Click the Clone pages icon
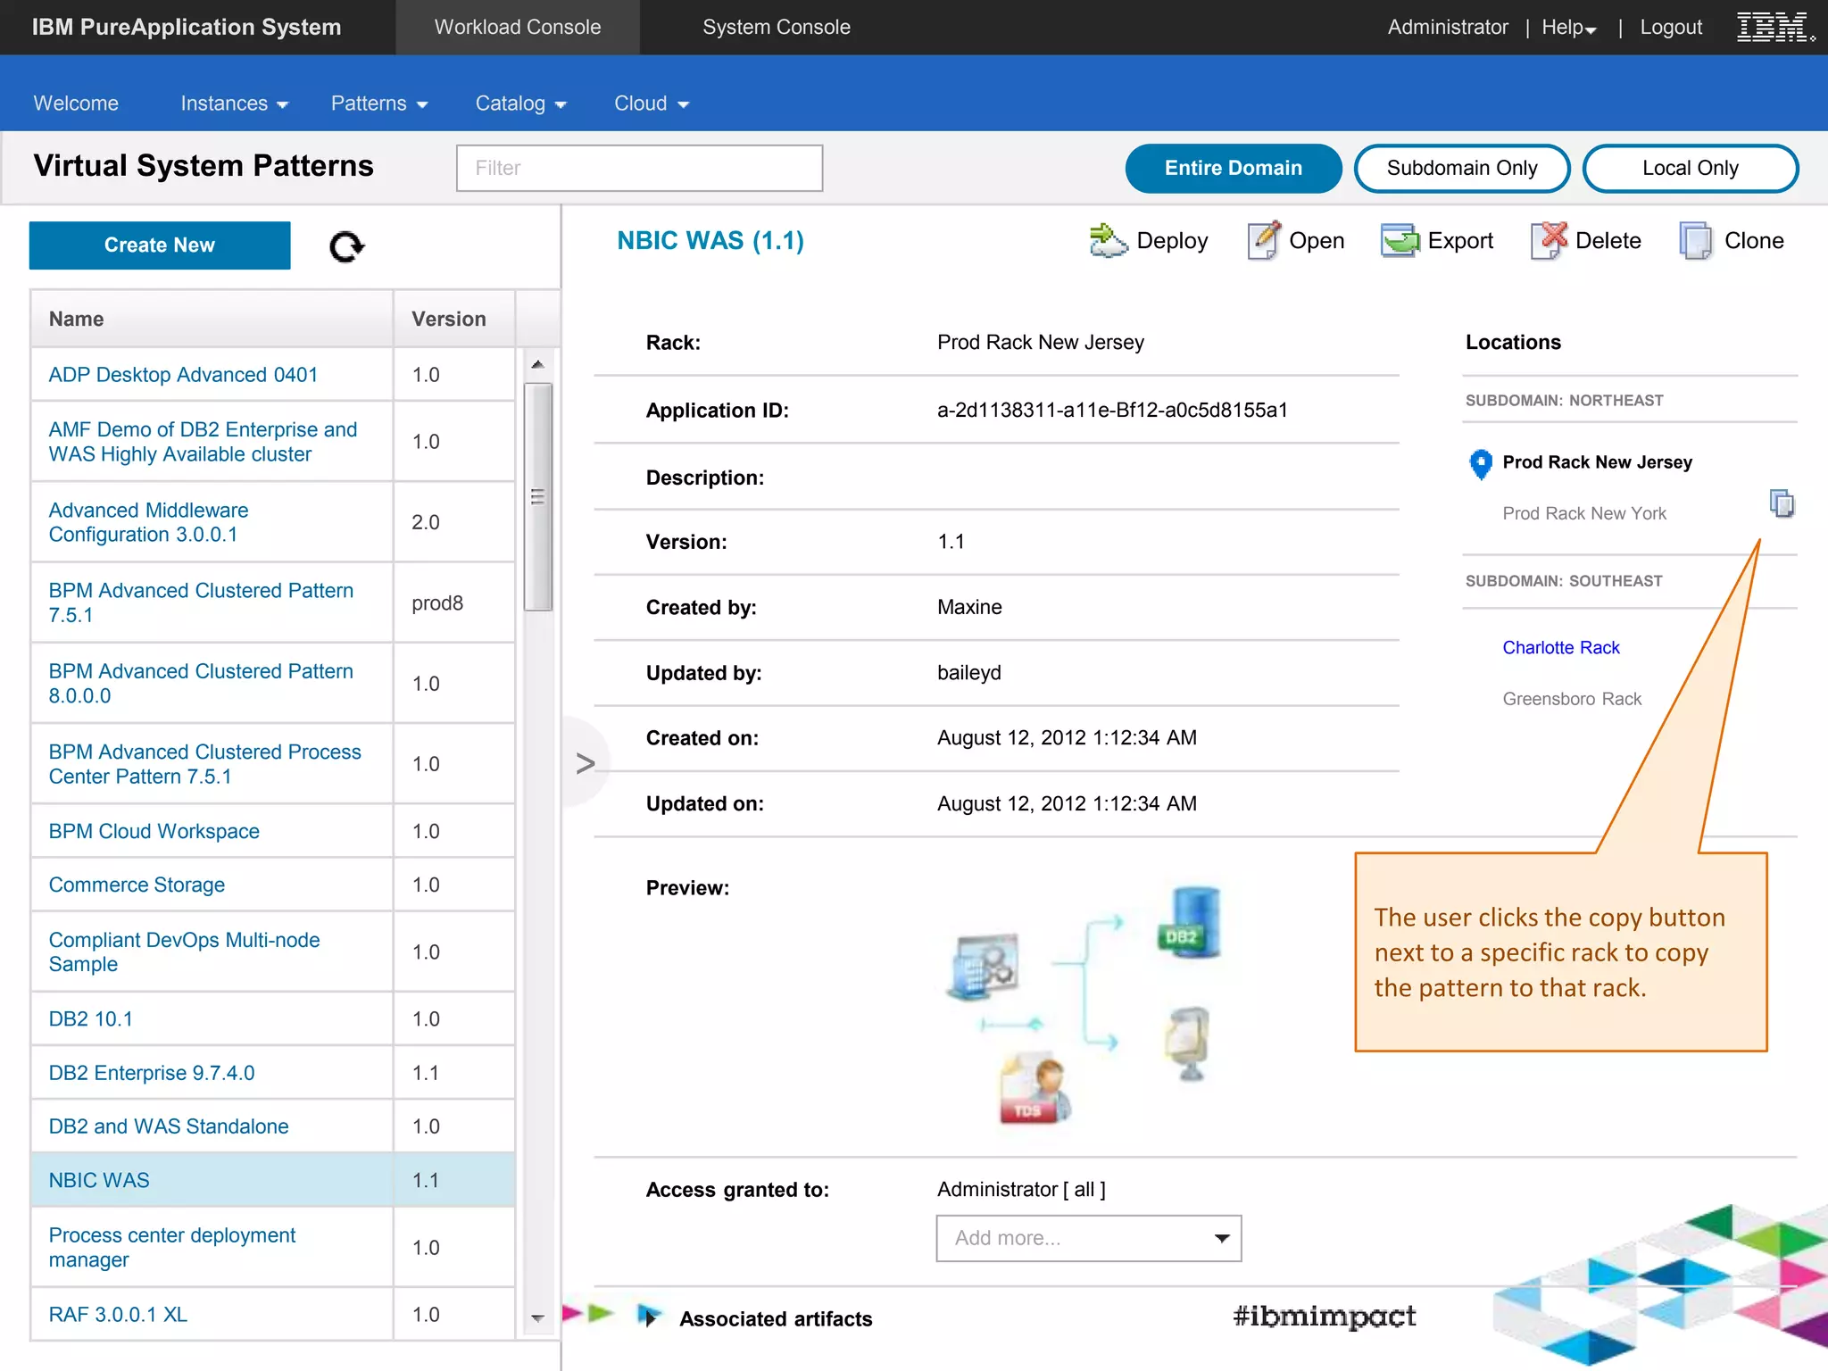1828x1371 pixels. click(x=1695, y=241)
